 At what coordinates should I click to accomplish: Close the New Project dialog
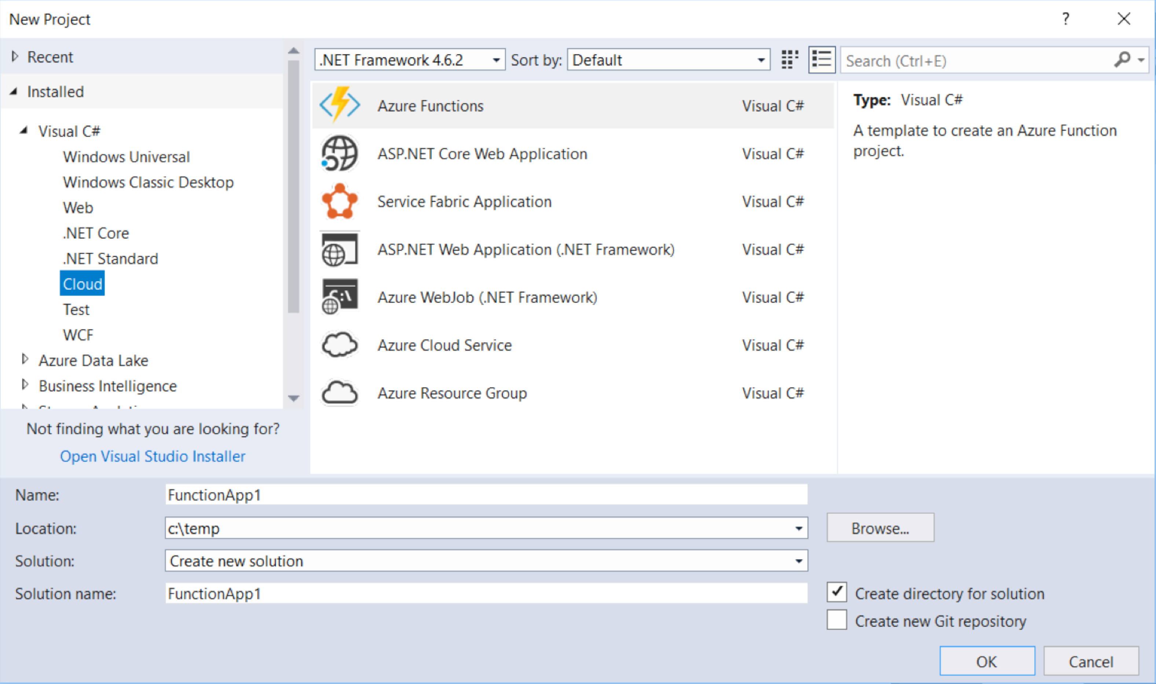coord(1124,19)
